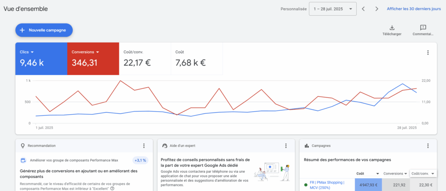This screenshot has width=446, height=191.
Task: Click the +3,1 % badge
Action: point(141,160)
